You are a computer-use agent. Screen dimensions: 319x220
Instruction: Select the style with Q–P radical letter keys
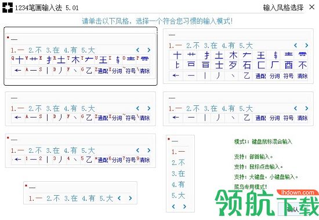[81, 56]
